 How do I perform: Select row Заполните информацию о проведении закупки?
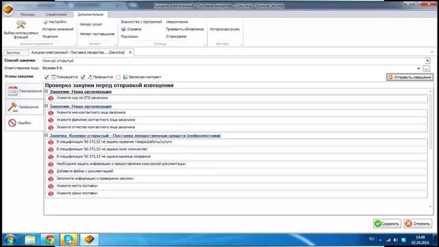236,178
